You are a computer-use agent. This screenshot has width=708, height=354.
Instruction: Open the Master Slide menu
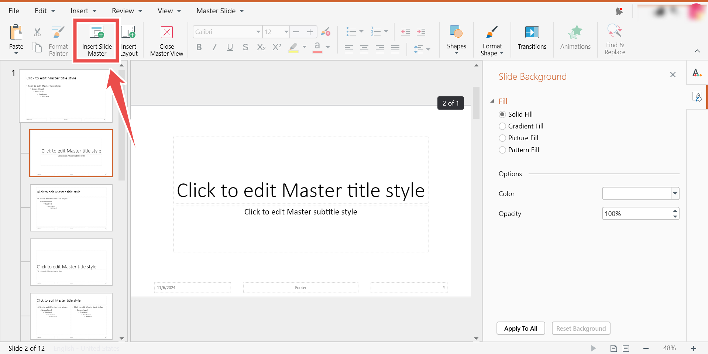coord(220,11)
